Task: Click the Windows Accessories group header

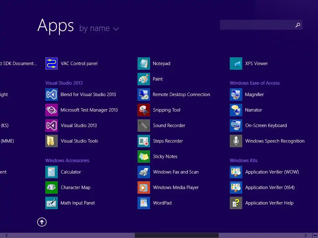Action: tap(67, 161)
